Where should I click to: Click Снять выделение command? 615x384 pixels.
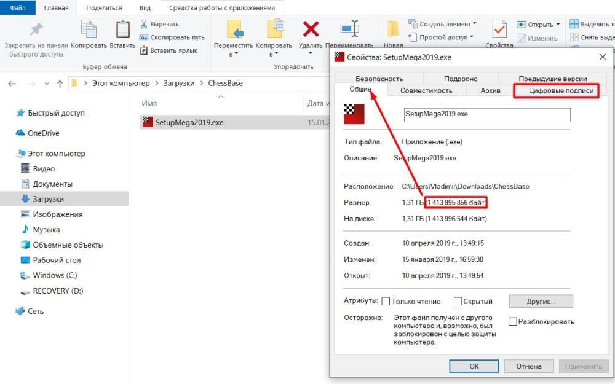[592, 37]
